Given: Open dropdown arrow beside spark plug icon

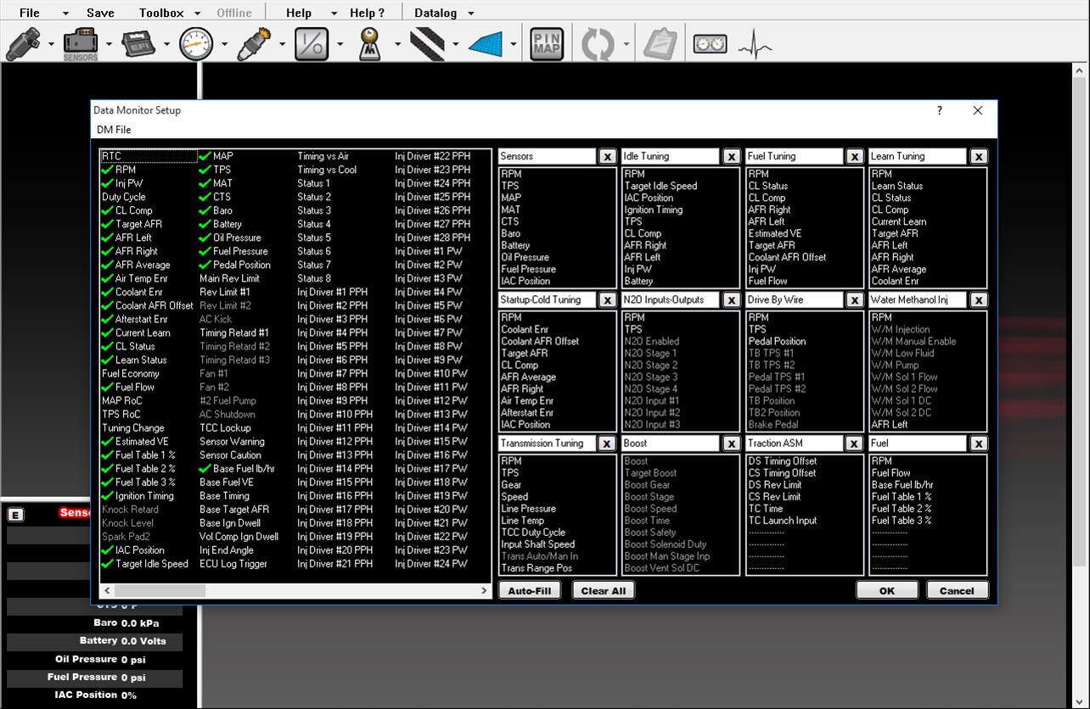Looking at the screenshot, I should coord(282,45).
